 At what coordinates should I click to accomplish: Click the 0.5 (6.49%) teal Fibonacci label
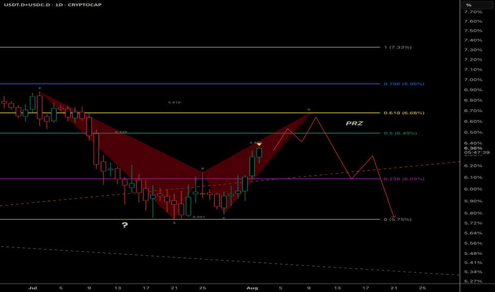(x=400, y=133)
